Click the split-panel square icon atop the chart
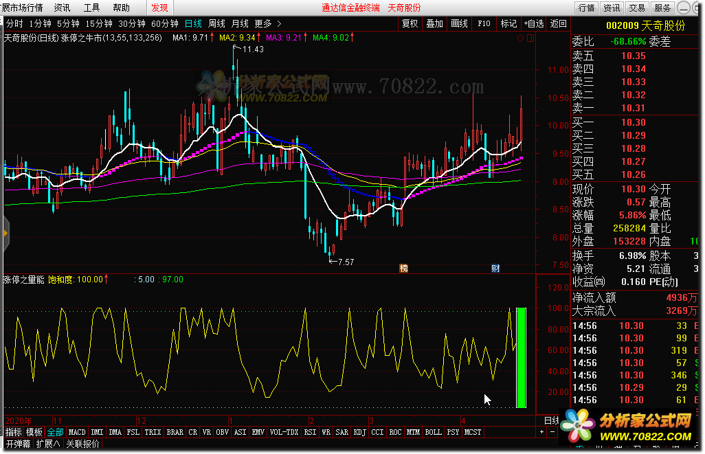Image resolution: width=705 pixels, height=454 pixels. tap(530, 38)
